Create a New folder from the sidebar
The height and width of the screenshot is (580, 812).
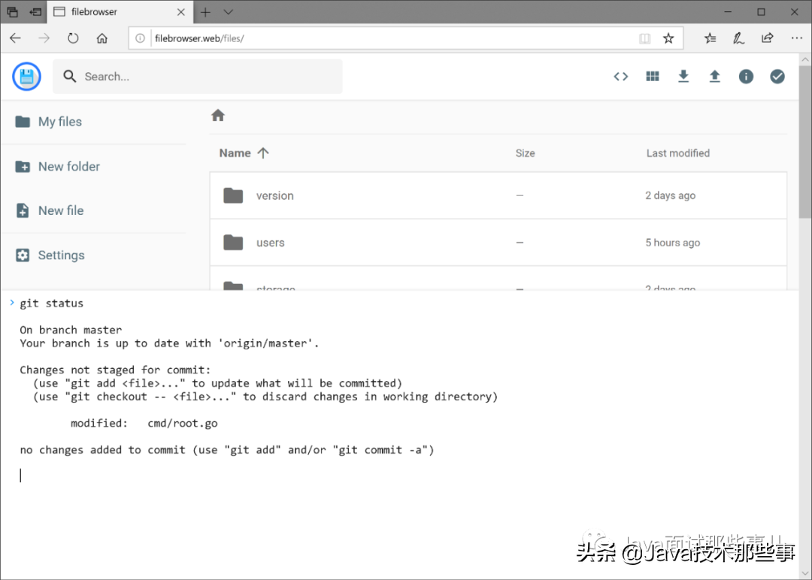point(68,166)
